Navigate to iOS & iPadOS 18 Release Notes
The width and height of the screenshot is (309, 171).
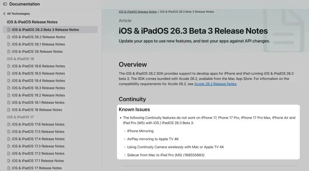(37, 110)
